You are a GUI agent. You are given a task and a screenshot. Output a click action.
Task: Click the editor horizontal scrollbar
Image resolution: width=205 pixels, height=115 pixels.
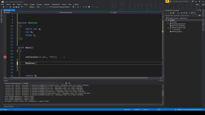pos(79,78)
